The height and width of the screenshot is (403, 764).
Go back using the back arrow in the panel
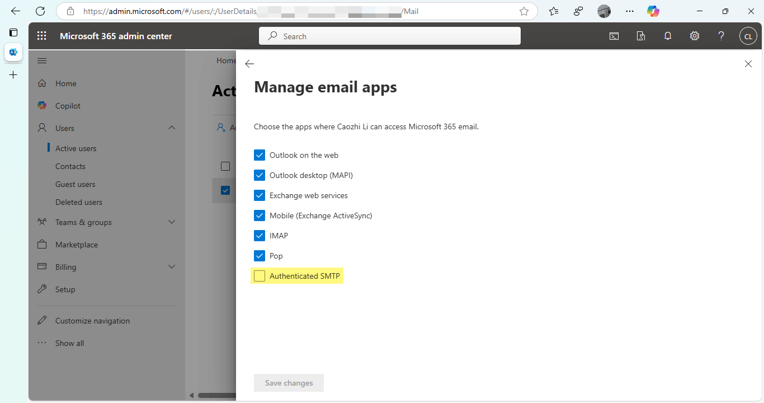click(x=249, y=63)
